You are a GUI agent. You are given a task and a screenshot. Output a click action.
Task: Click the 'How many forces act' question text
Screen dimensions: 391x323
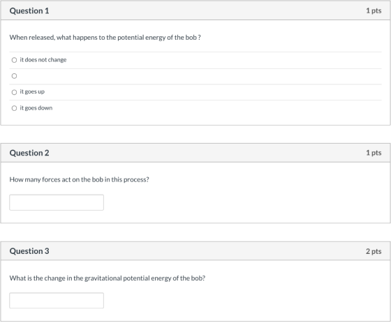click(x=80, y=179)
